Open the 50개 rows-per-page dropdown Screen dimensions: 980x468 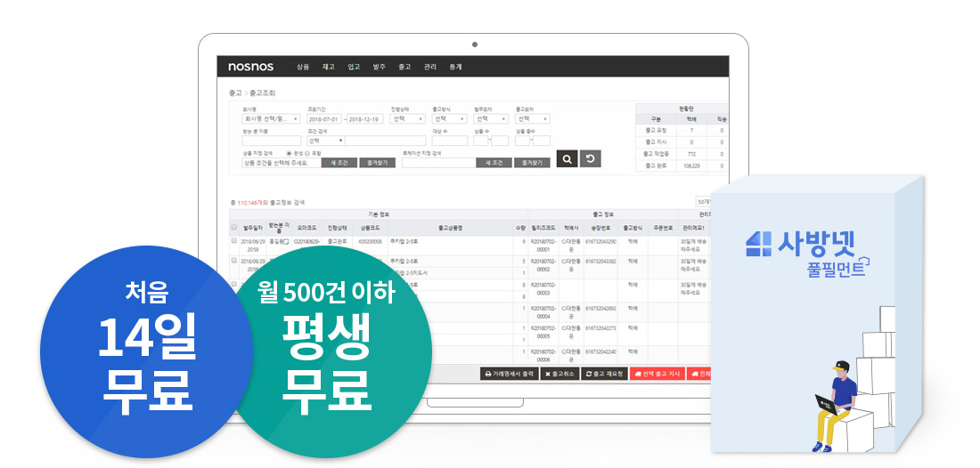click(x=703, y=202)
